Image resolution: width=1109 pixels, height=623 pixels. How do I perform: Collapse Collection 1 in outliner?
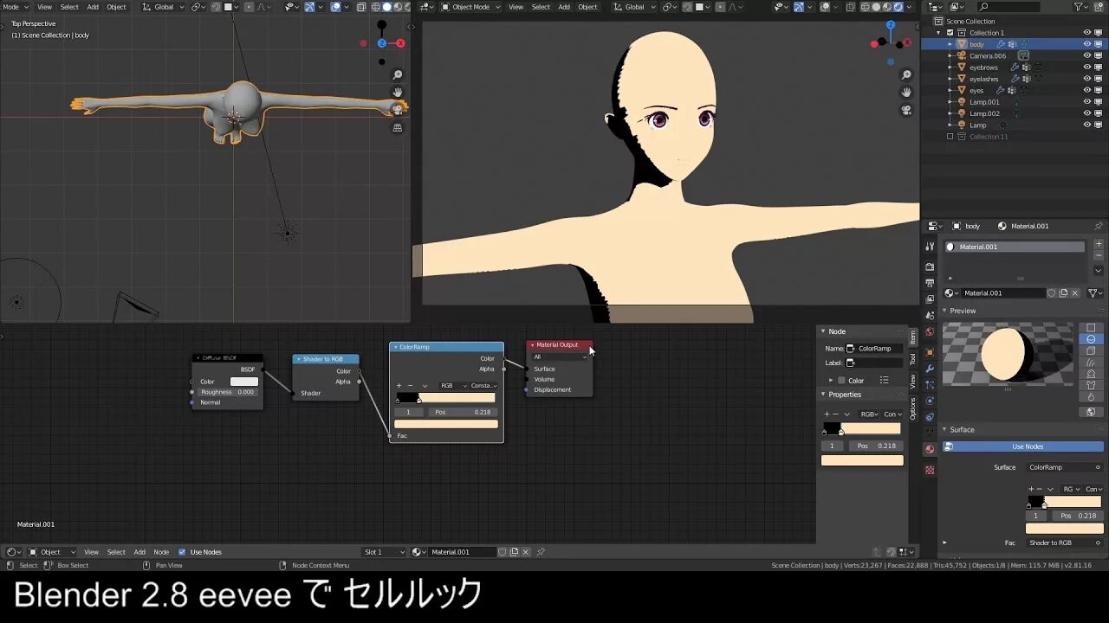(939, 33)
